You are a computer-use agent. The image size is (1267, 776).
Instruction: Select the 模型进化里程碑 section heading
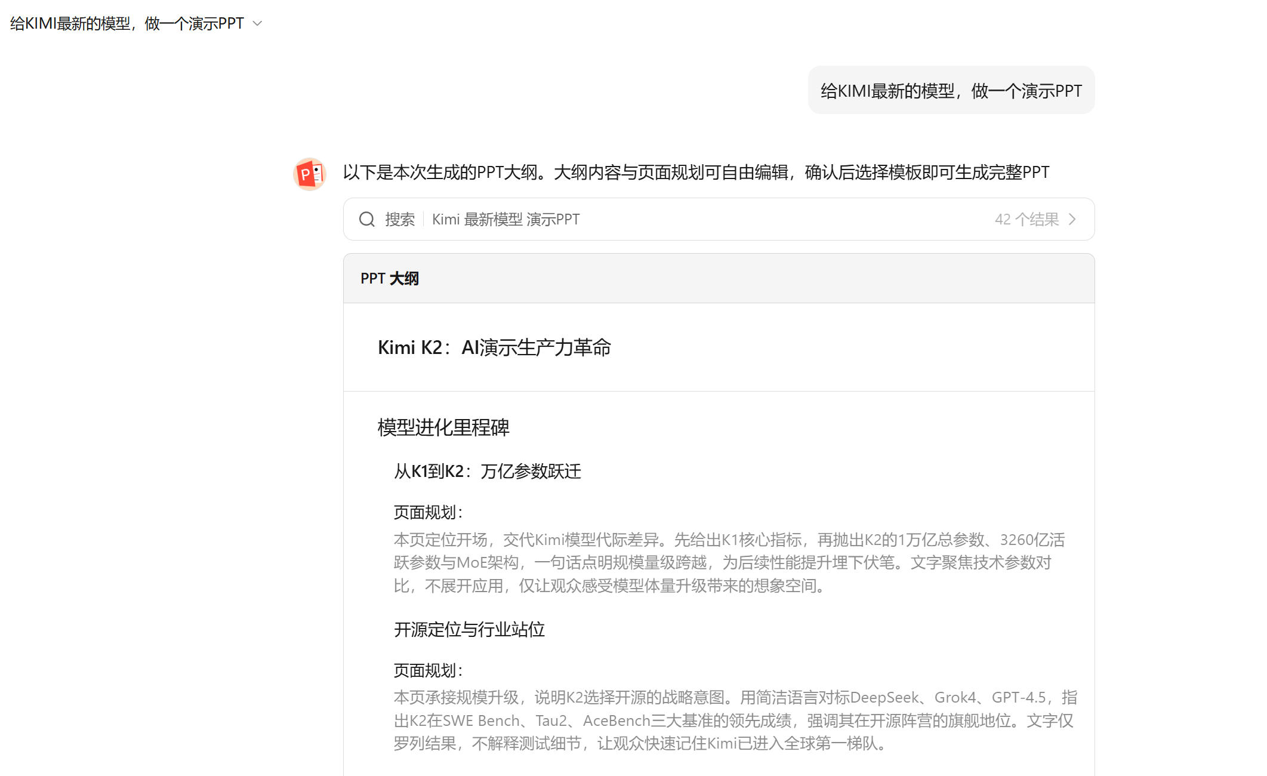pos(443,427)
